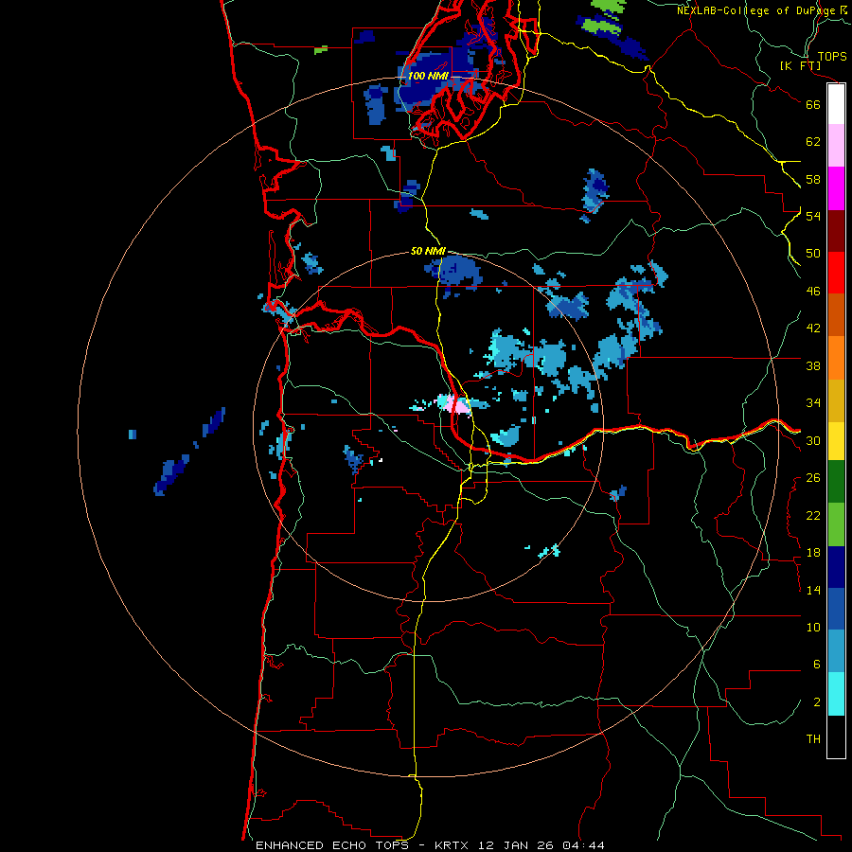Click the "62" legend value
The width and height of the screenshot is (852, 852).
[x=813, y=142]
